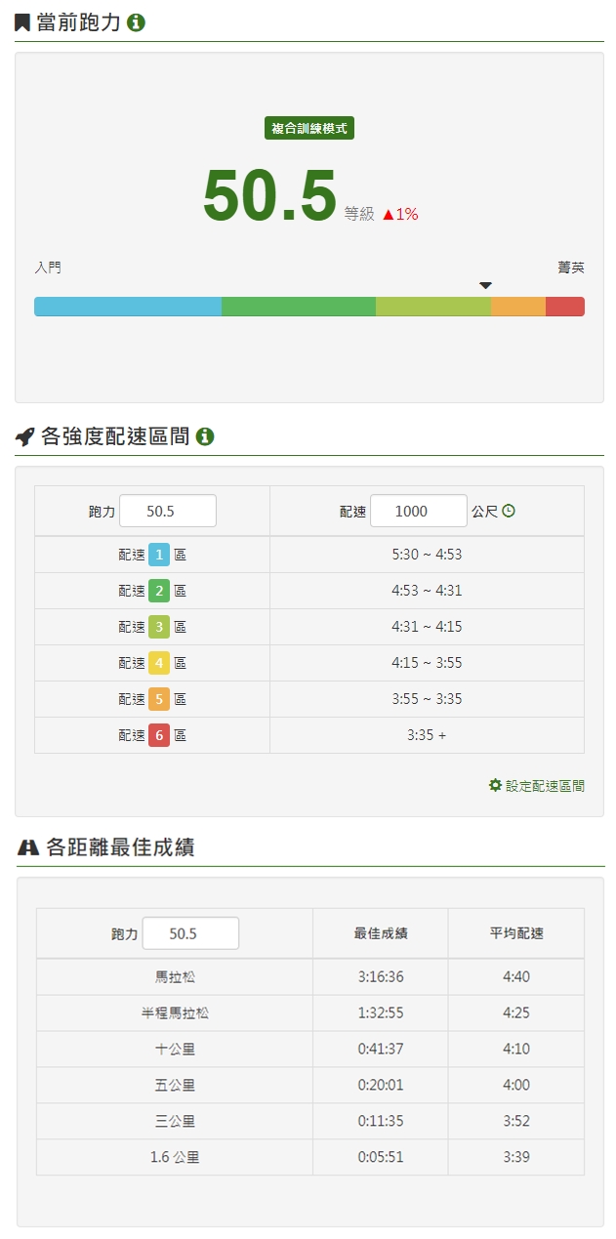This screenshot has height=1239, width=616.
Task: Click the gear icon for 設定配速區間
Action: point(495,785)
